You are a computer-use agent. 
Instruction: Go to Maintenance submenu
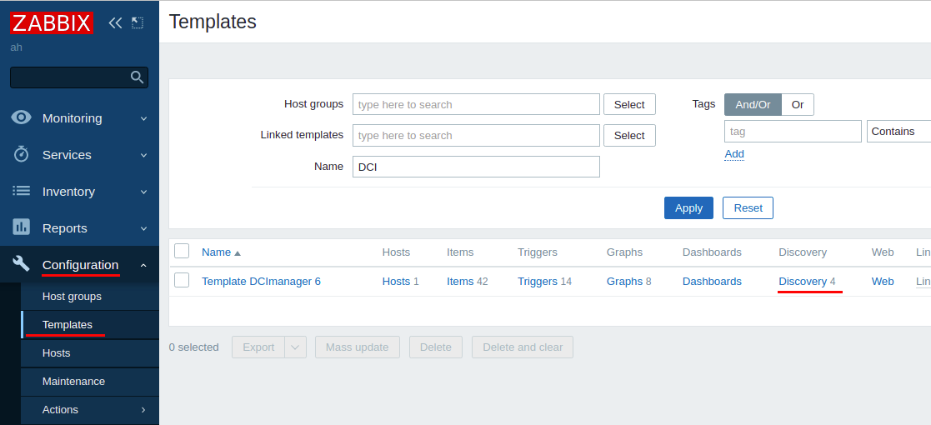click(x=90, y=382)
